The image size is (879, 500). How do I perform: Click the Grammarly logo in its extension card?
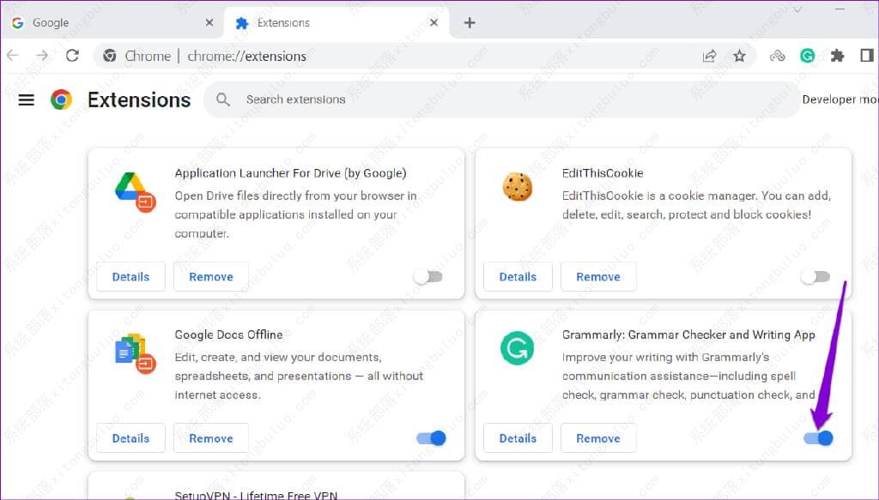click(x=517, y=348)
